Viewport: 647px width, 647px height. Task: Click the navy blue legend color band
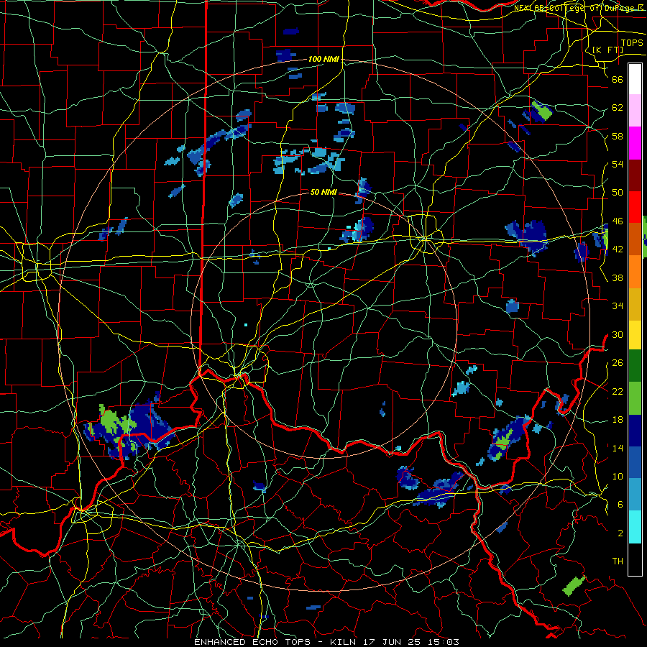coord(635,430)
